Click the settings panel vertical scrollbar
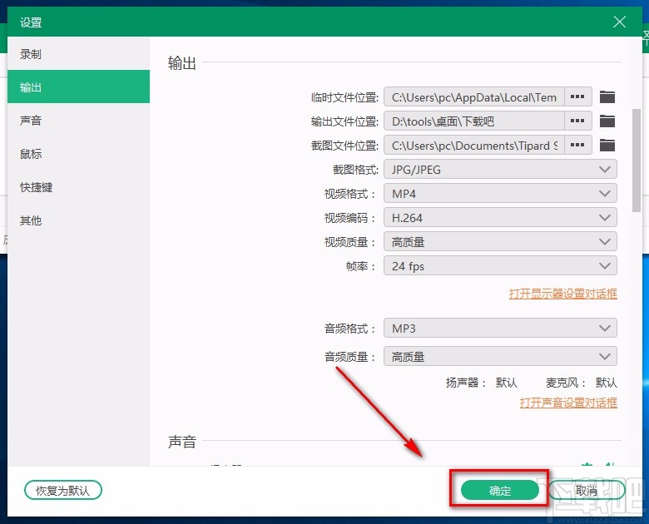Image resolution: width=649 pixels, height=524 pixels. pos(637,161)
